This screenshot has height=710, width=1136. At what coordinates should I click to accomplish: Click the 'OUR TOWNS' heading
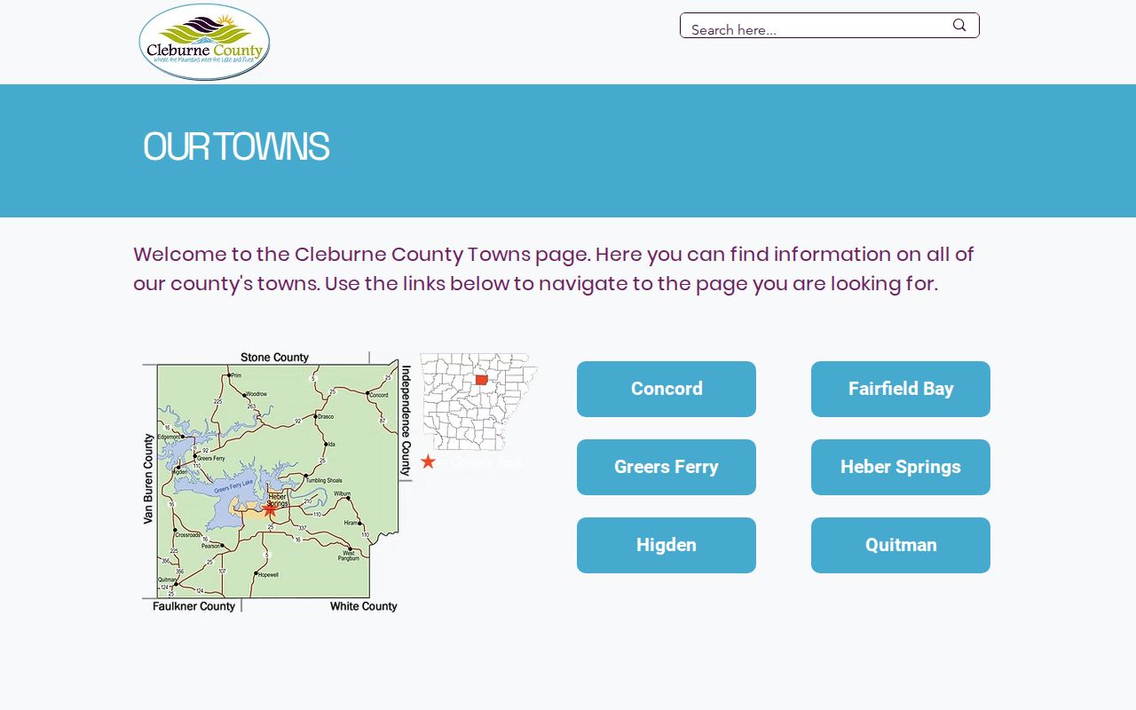pyautogui.click(x=236, y=147)
